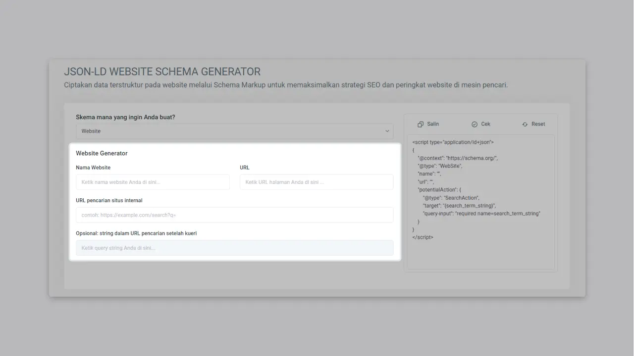The image size is (634, 356).
Task: Select the Salin button to copy the schema
Action: tap(428, 124)
